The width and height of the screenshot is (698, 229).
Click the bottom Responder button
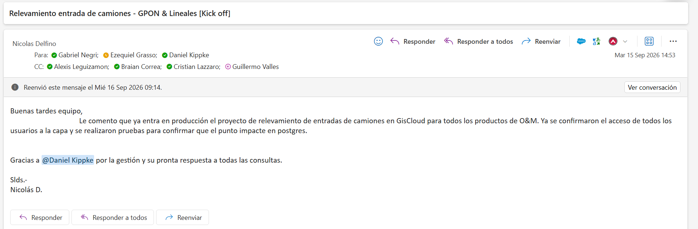(x=40, y=217)
